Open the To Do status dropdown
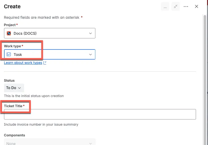This screenshot has height=145, width=208. [x=14, y=88]
